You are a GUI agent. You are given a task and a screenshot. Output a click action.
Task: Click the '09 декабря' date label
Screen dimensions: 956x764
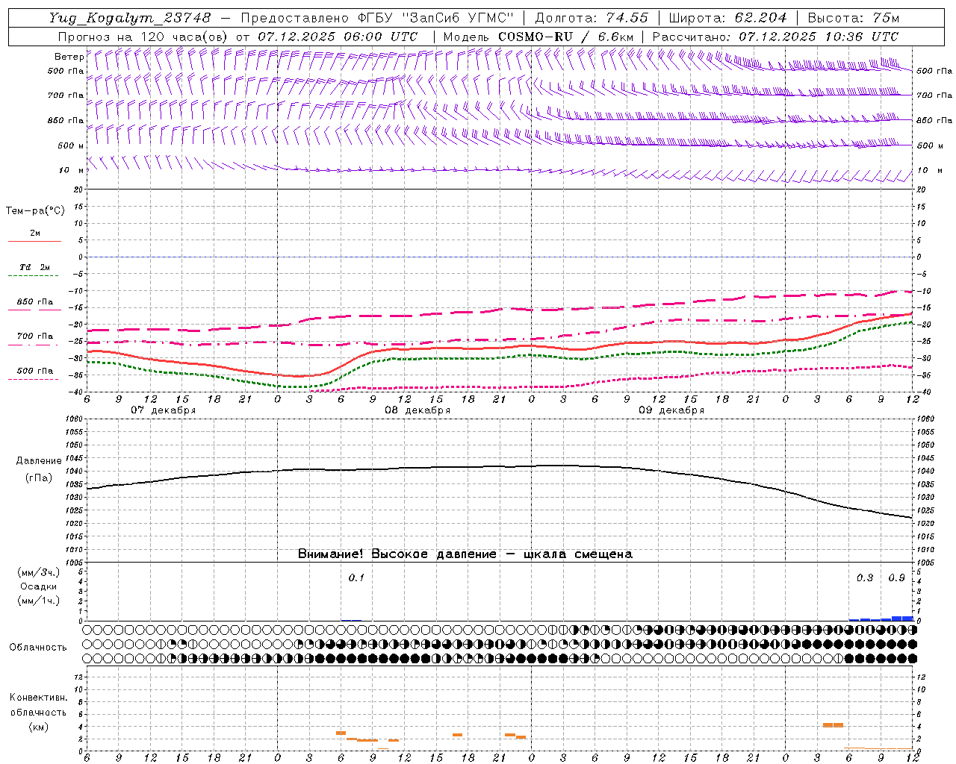click(x=671, y=410)
